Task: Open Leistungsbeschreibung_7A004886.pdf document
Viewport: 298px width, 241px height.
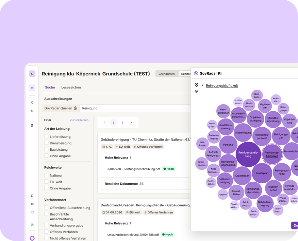Action: pos(133,235)
